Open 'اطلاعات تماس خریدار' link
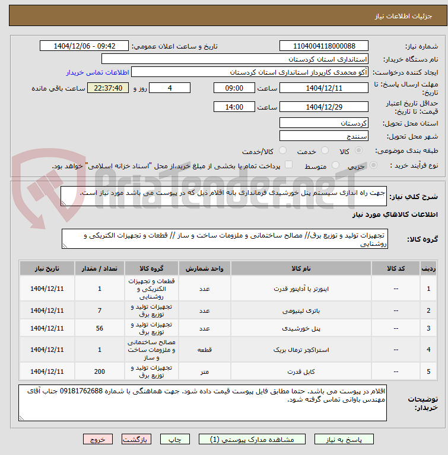The height and width of the screenshot is (455, 448). click(x=98, y=72)
